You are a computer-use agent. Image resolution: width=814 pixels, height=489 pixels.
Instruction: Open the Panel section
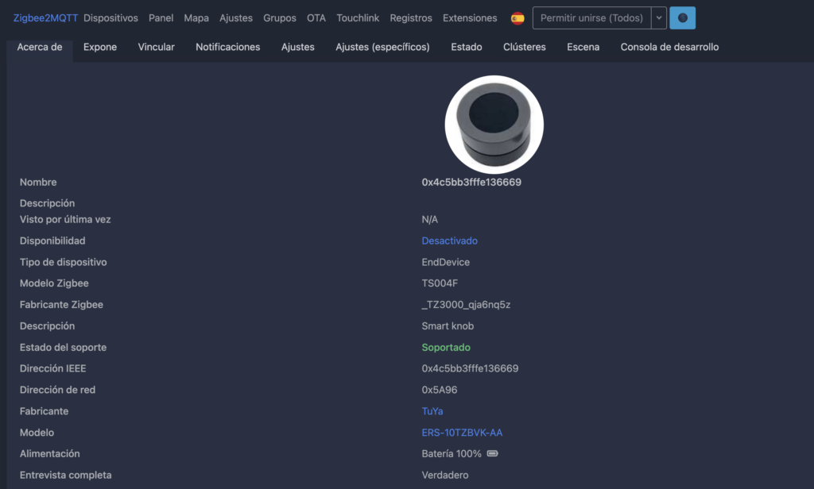coord(161,17)
